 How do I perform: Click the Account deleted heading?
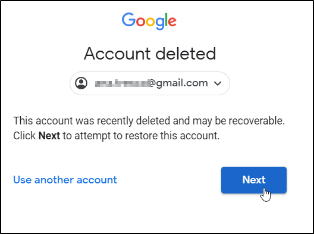click(x=150, y=54)
